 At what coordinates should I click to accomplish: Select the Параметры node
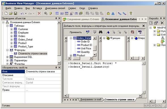21,60
